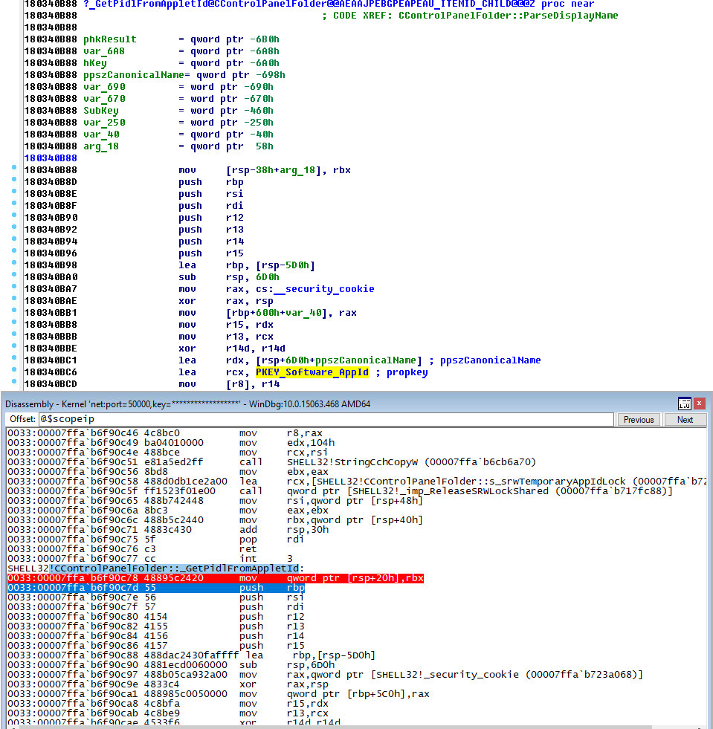This screenshot has width=713, height=729.
Task: Toggle breakpoint dot at 180340B98 lea rbp
Action: [x=14, y=265]
